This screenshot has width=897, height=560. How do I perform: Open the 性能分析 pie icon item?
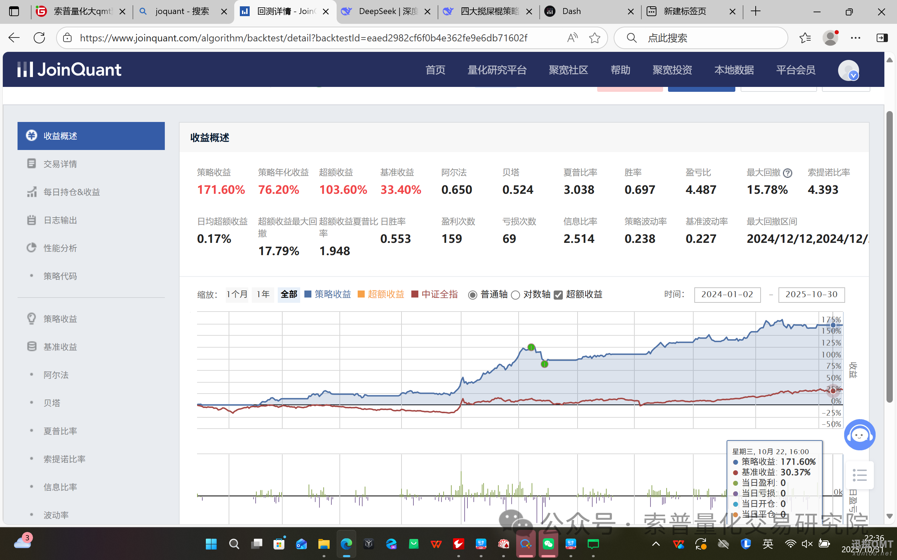point(32,248)
